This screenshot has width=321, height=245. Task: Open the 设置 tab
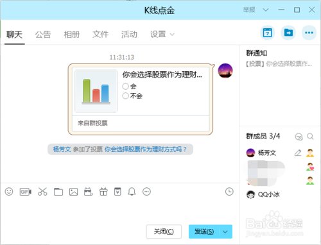click(x=158, y=35)
